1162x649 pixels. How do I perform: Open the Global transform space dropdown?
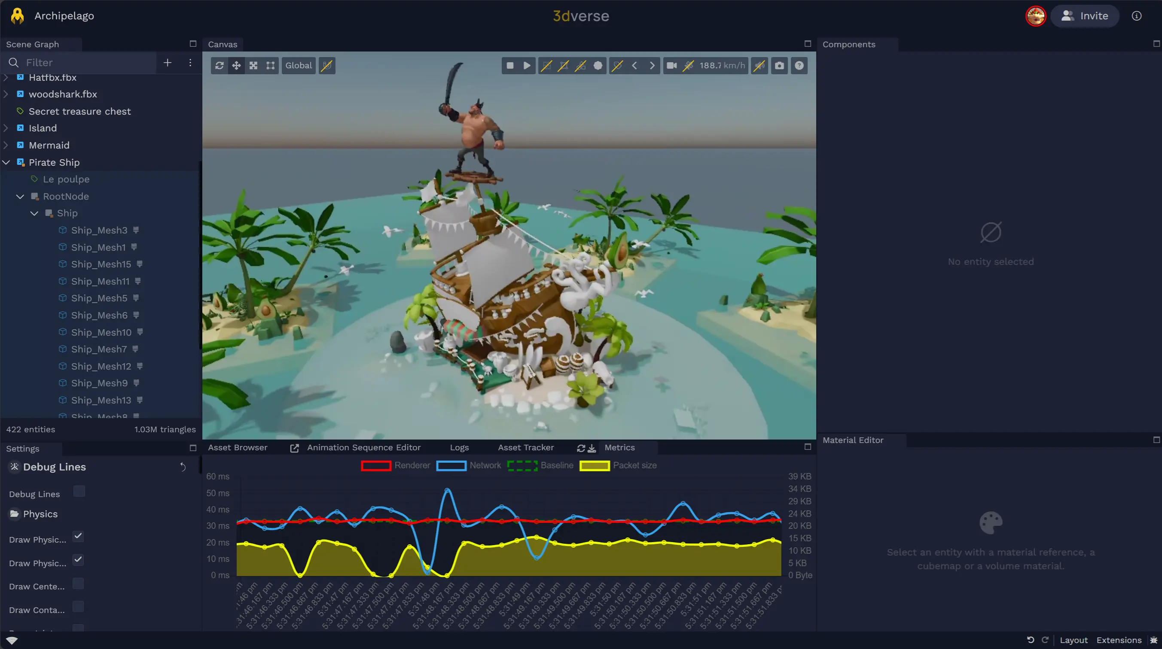tap(298, 66)
